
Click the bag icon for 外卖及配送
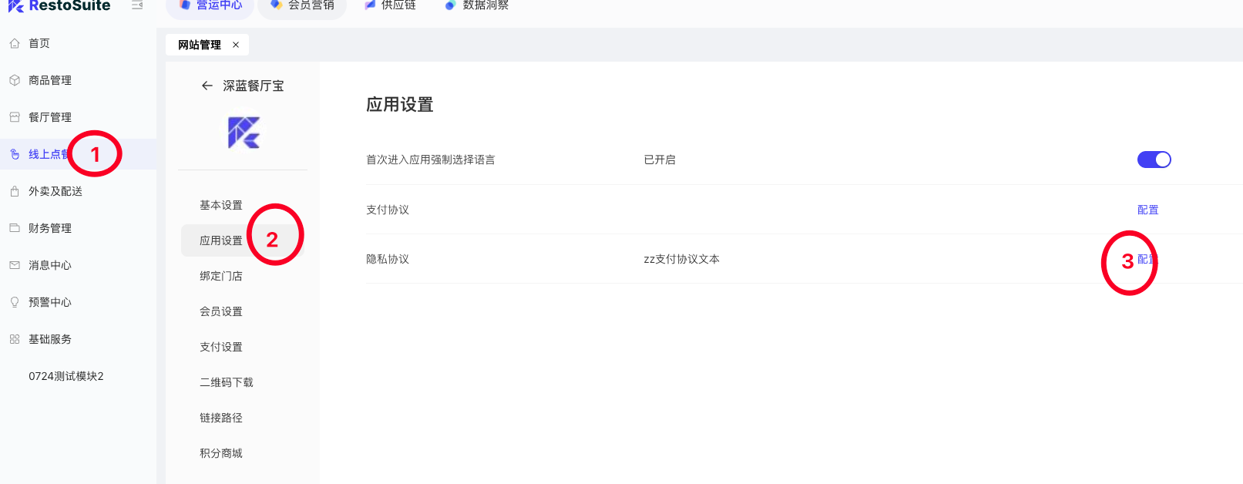15,191
